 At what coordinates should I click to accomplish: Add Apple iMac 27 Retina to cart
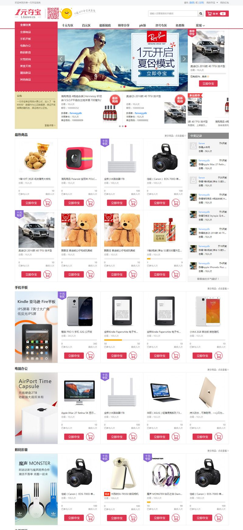point(90,437)
